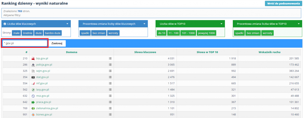The image size is (304, 118).
Task: Open the mf.gov.pl domain link
Action: 42,84
